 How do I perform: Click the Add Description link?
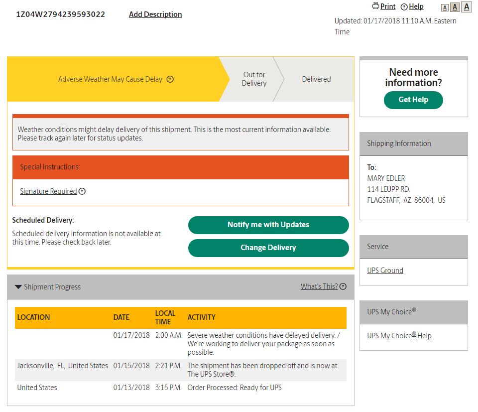pyautogui.click(x=155, y=14)
